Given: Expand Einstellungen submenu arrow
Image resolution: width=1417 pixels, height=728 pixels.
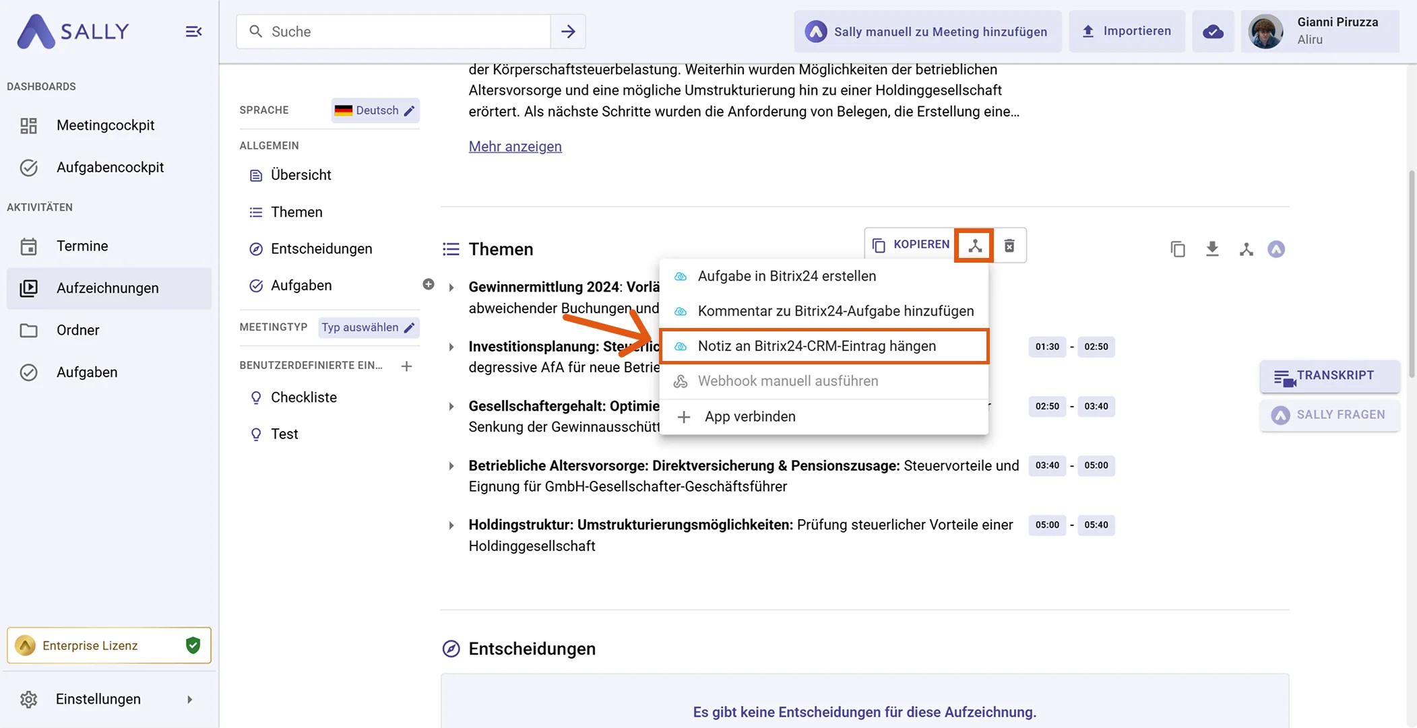Looking at the screenshot, I should pyautogui.click(x=190, y=700).
